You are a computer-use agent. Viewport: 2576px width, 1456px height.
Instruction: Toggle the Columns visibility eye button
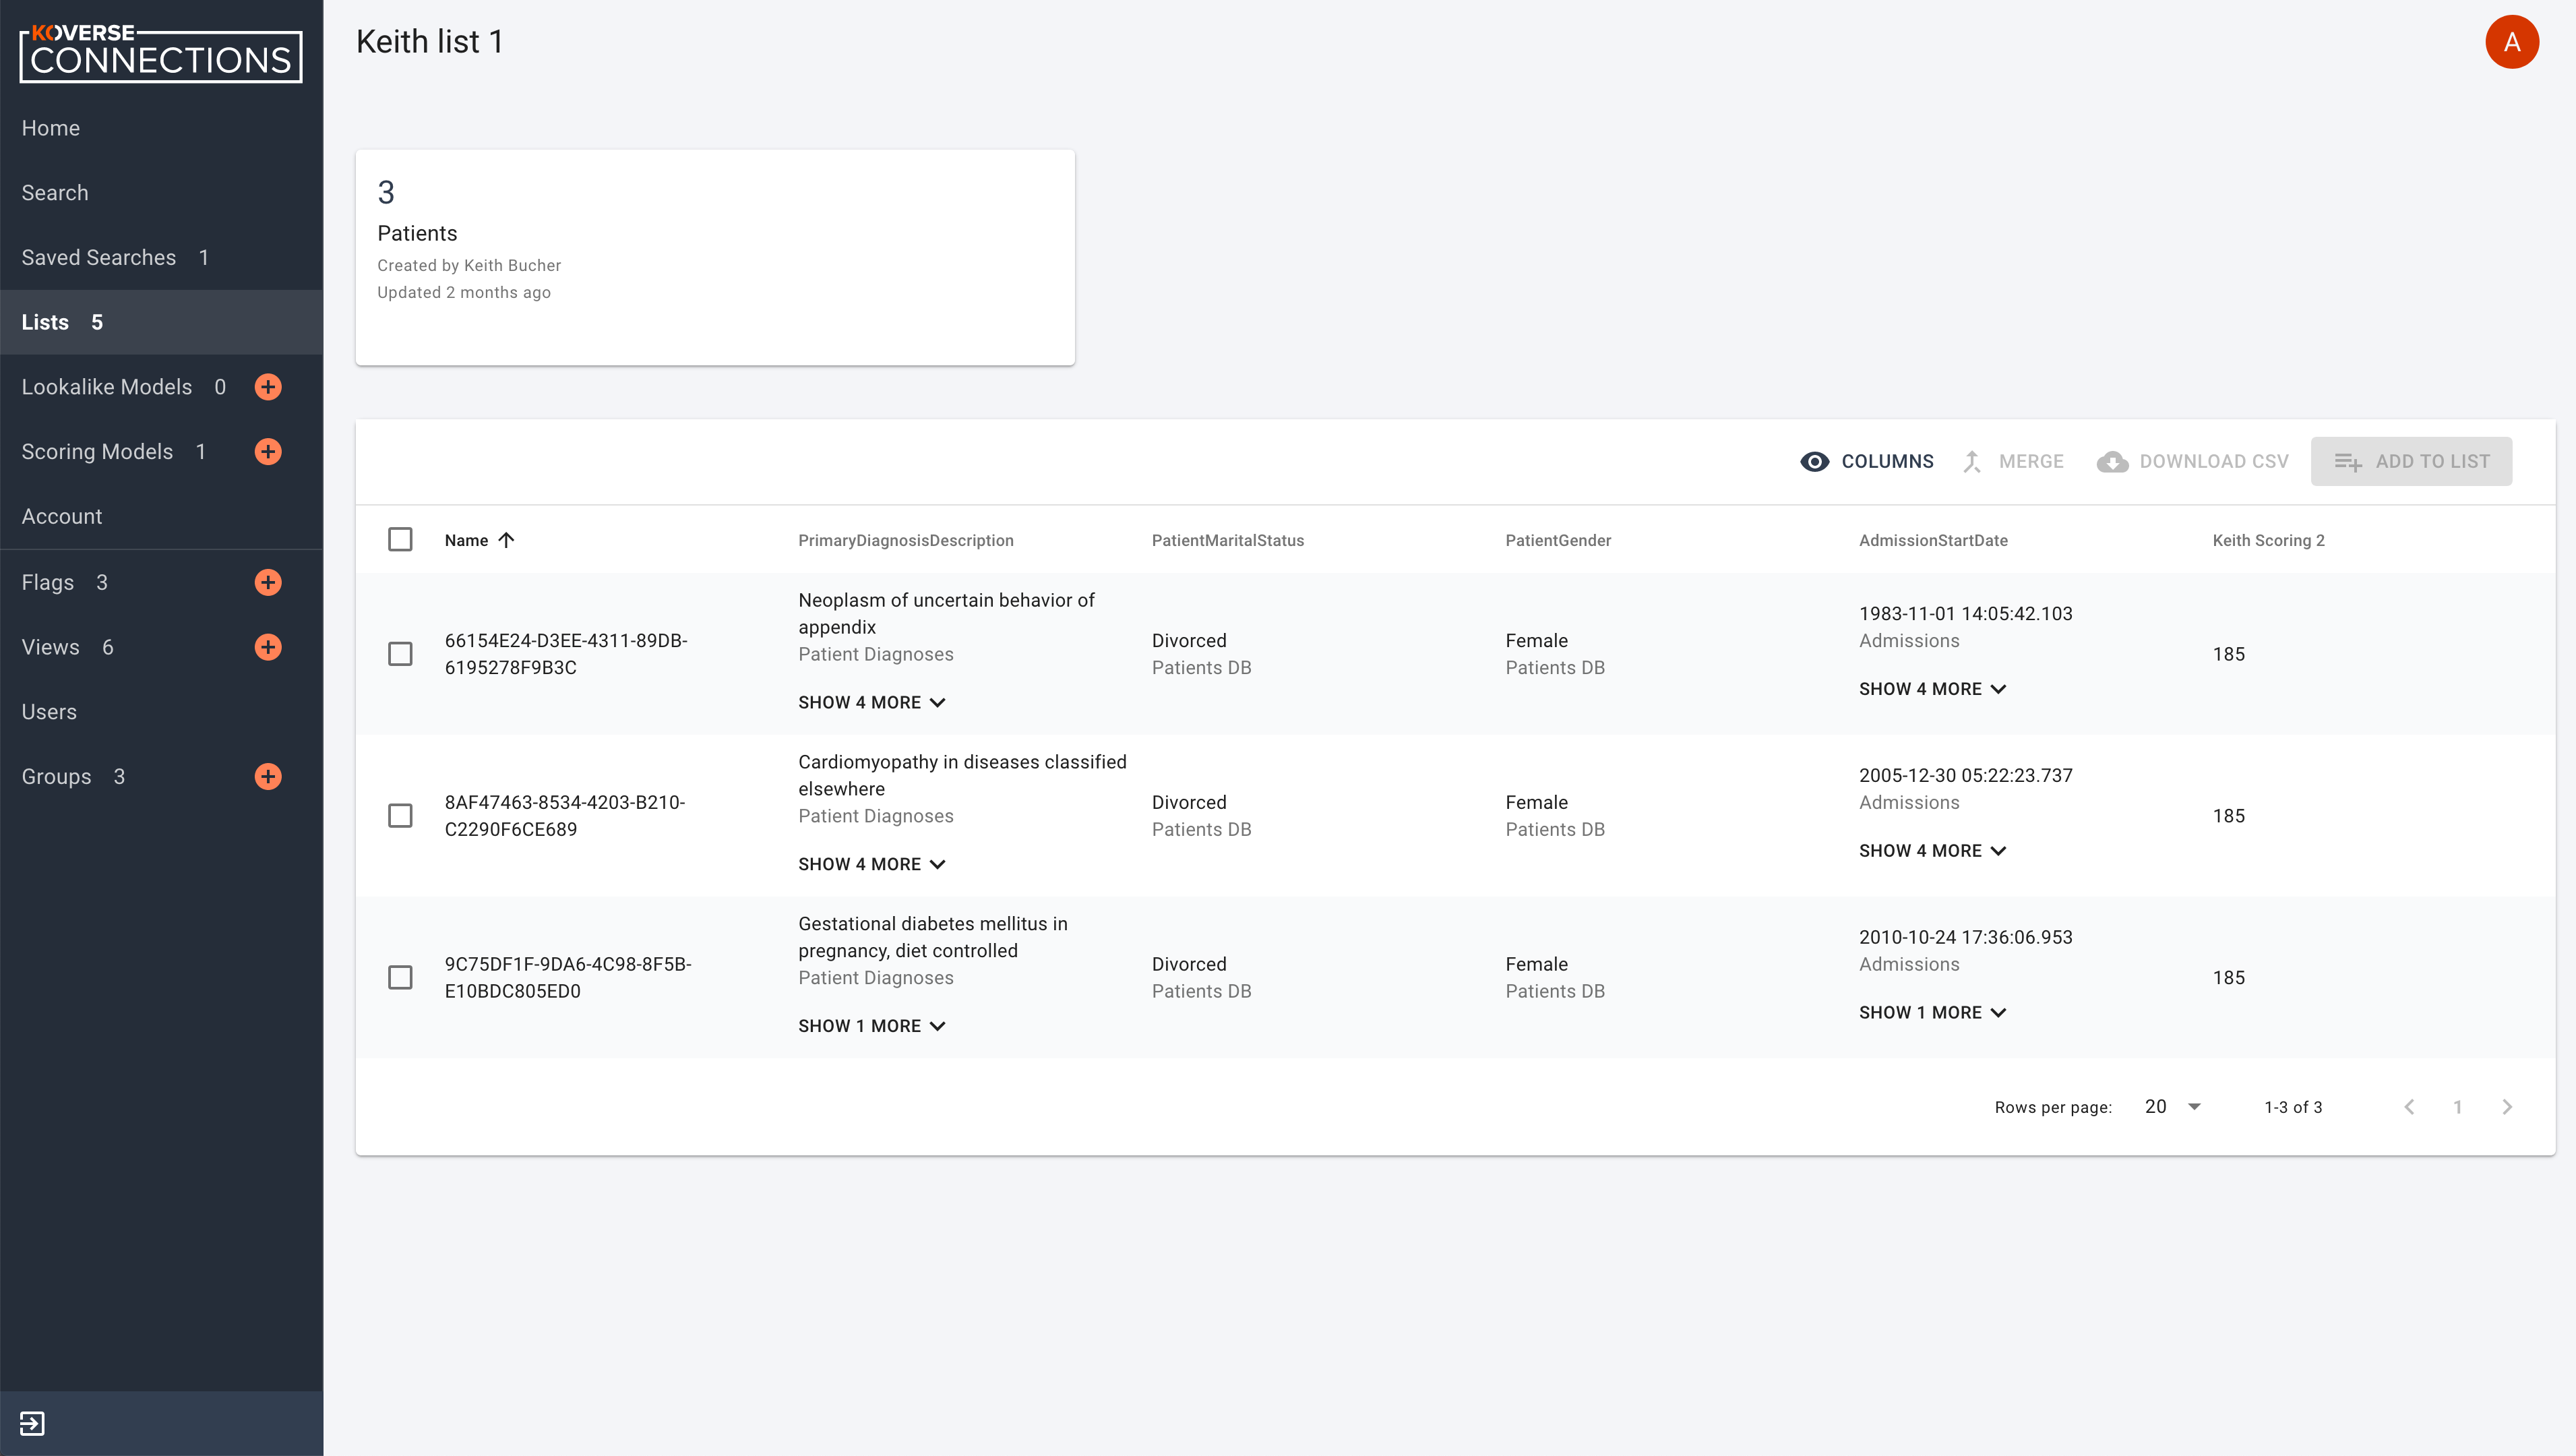click(x=1866, y=462)
